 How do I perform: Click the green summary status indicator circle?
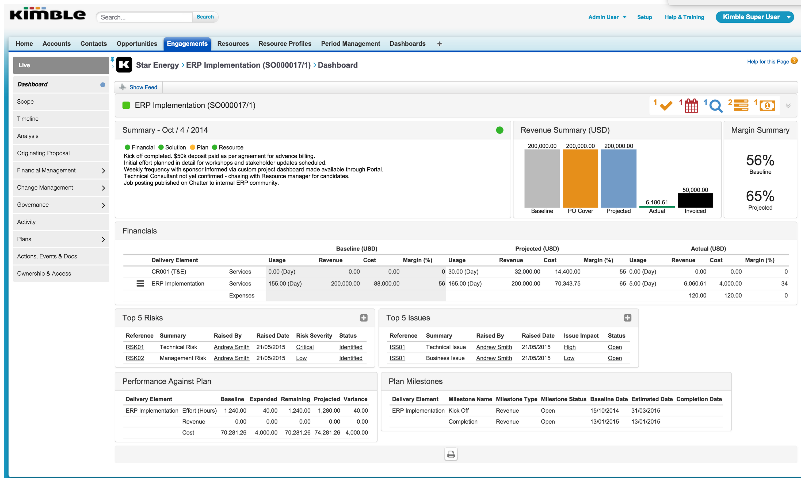tap(500, 130)
